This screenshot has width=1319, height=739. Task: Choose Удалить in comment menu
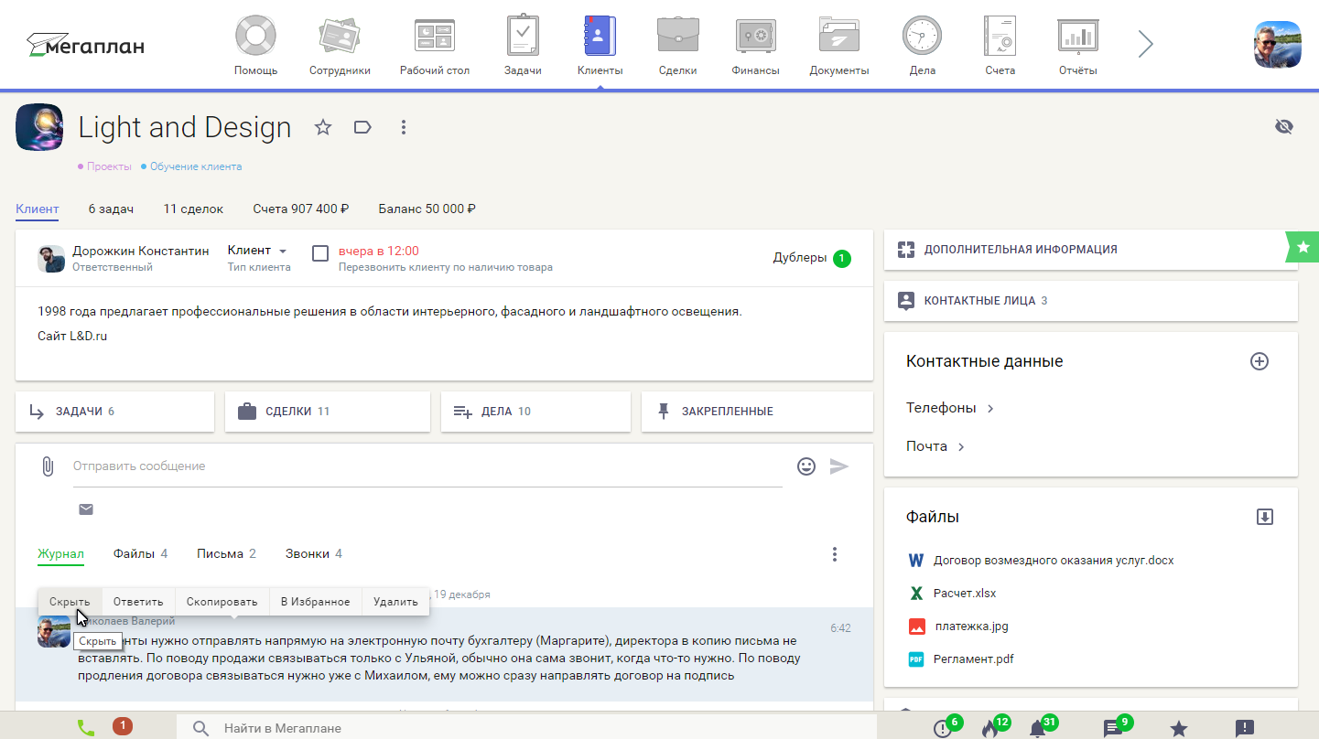pos(396,601)
